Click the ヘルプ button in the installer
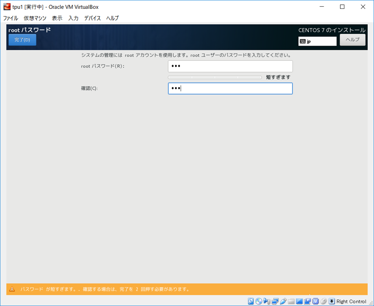The image size is (374, 306). tap(352, 39)
